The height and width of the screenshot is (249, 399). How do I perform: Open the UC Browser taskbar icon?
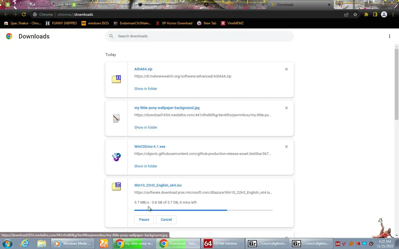point(103,243)
